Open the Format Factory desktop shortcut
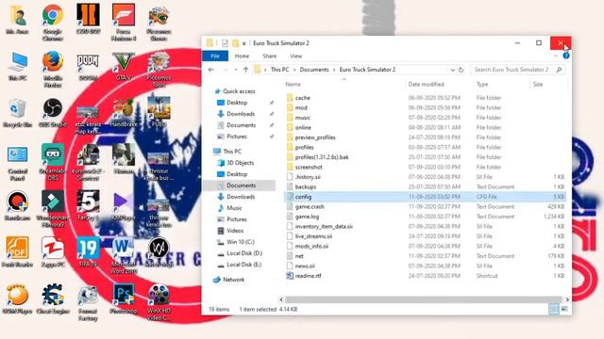 point(88,302)
